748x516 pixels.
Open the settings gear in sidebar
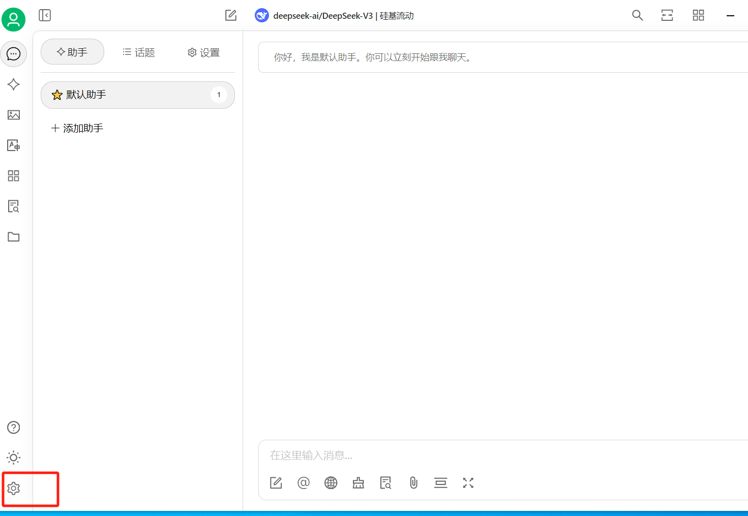coord(14,489)
